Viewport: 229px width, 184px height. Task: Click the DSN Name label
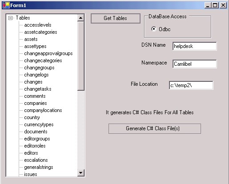[153, 45]
